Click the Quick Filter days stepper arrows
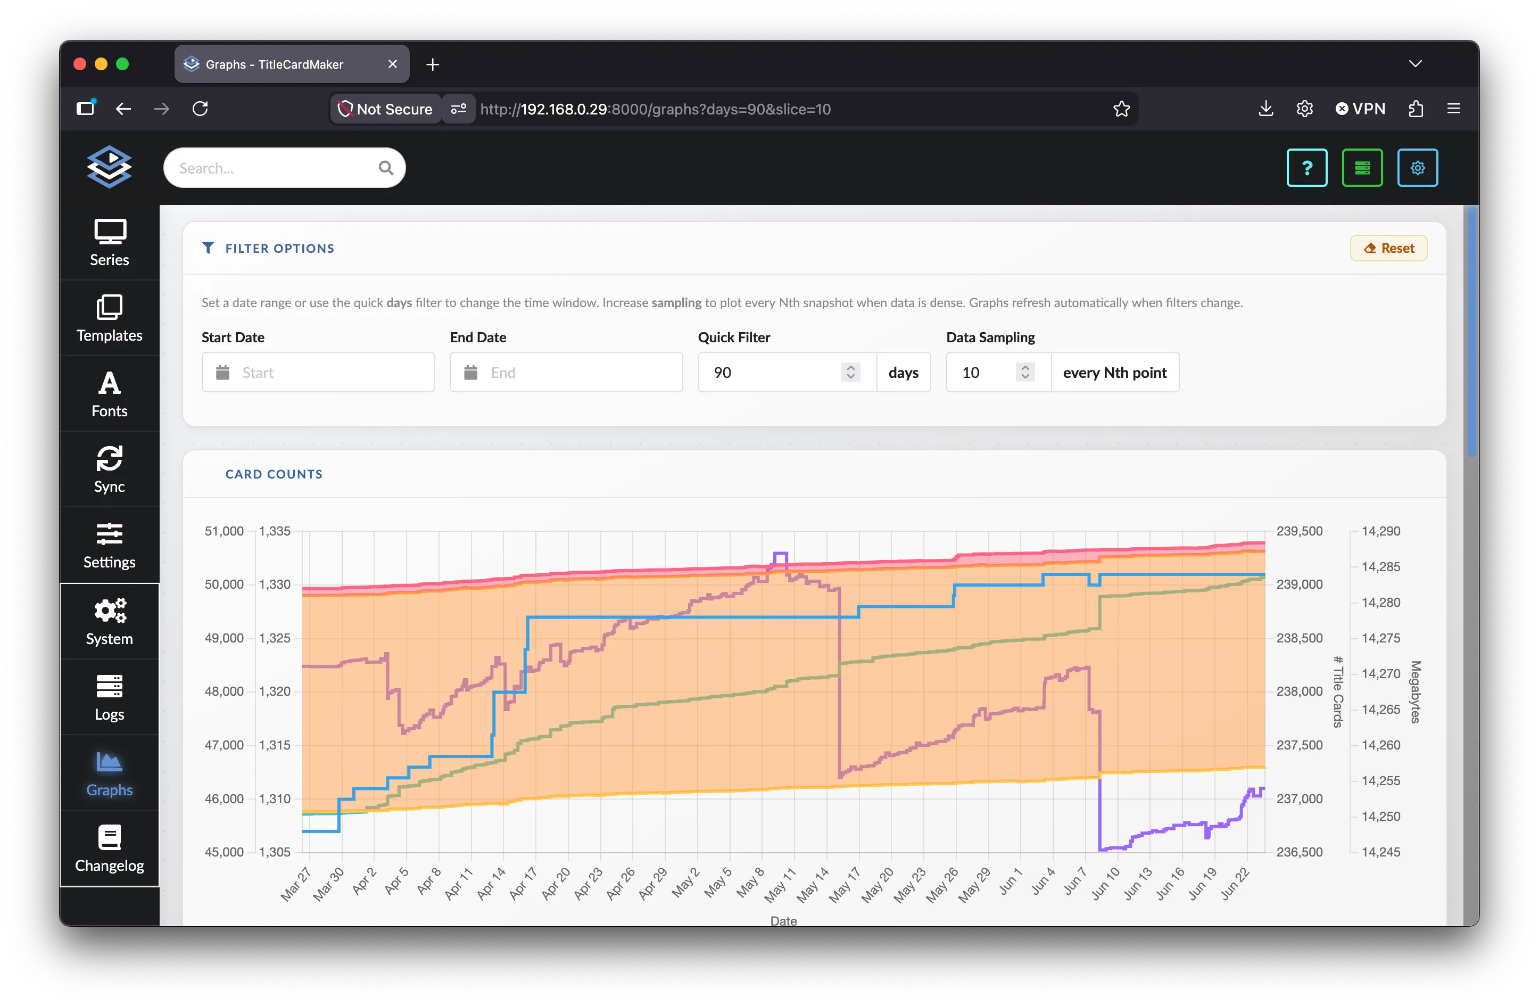The width and height of the screenshot is (1539, 1005). click(851, 373)
